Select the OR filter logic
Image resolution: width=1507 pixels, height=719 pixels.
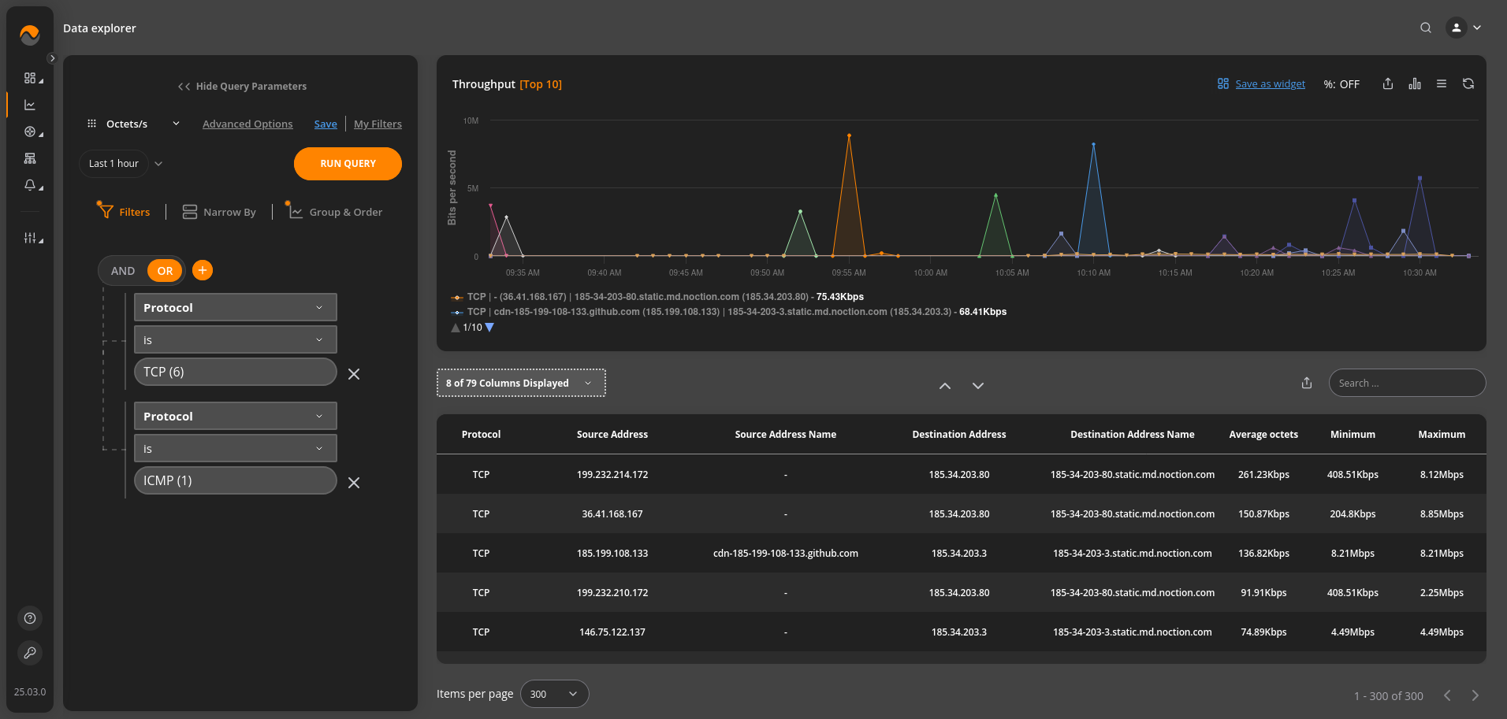(x=165, y=271)
